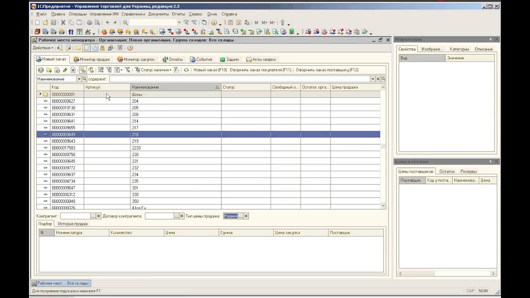The width and height of the screenshot is (530, 298).
Task: Toggle the padlock icon in workplace toolbar
Action: point(102,48)
